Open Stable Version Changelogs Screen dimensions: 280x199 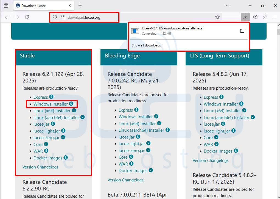tap(40, 167)
